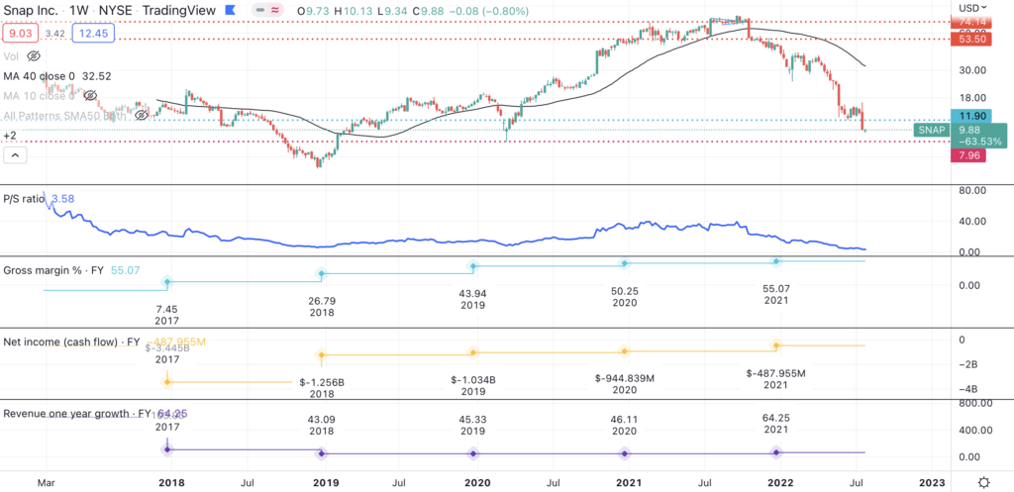Click the −0.08 (−0.80%) change value

[489, 12]
